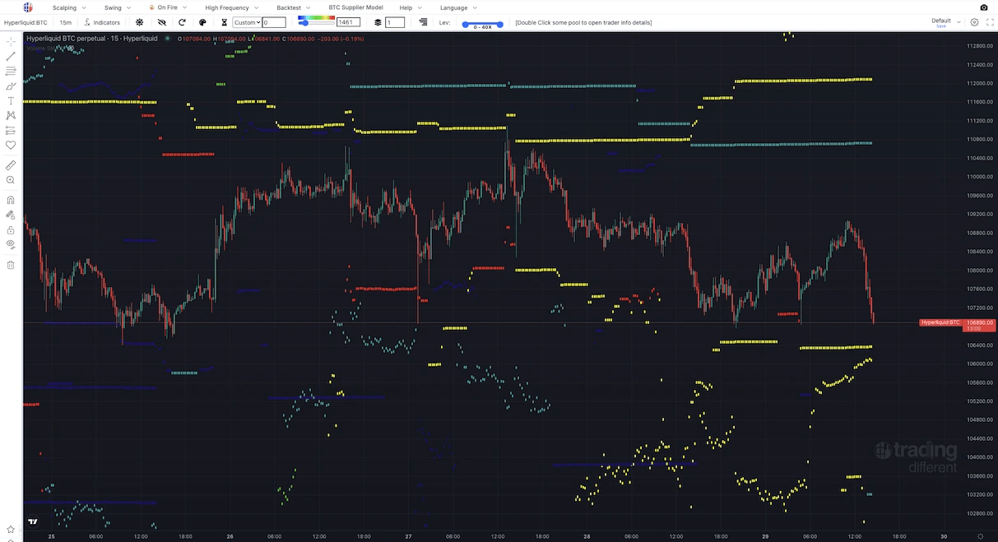Select the XABCD pattern tool
This screenshot has height=542, width=998.
tap(11, 115)
